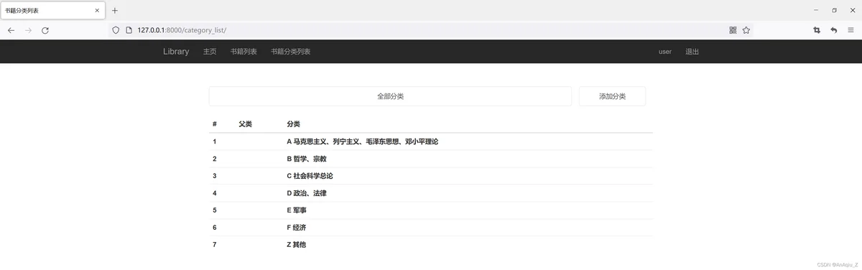Click the 父类 column header

(246, 124)
